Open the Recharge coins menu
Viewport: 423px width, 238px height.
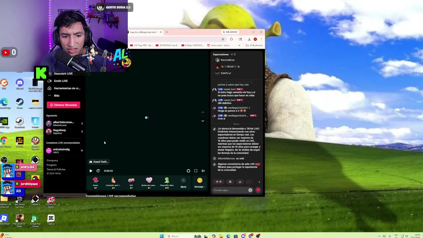coord(200,183)
